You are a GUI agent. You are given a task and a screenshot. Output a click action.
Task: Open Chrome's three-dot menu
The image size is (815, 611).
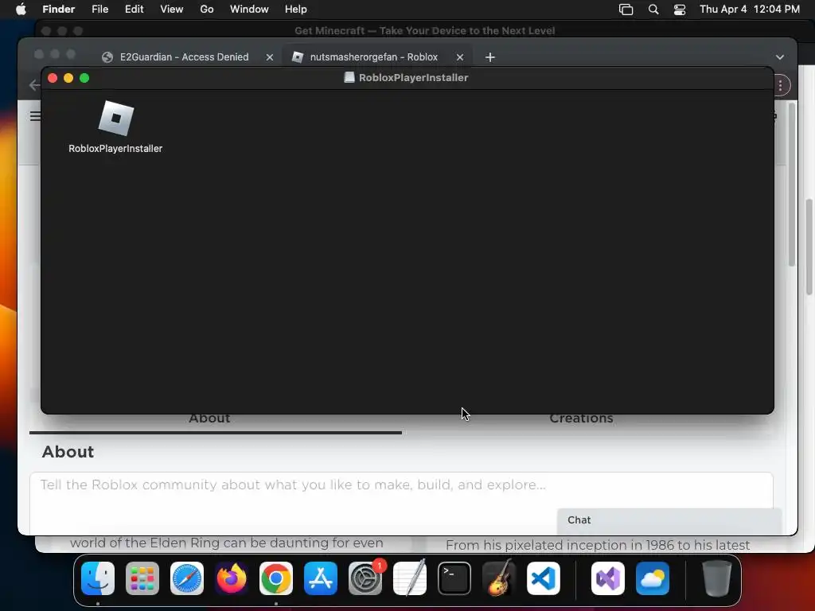click(780, 86)
